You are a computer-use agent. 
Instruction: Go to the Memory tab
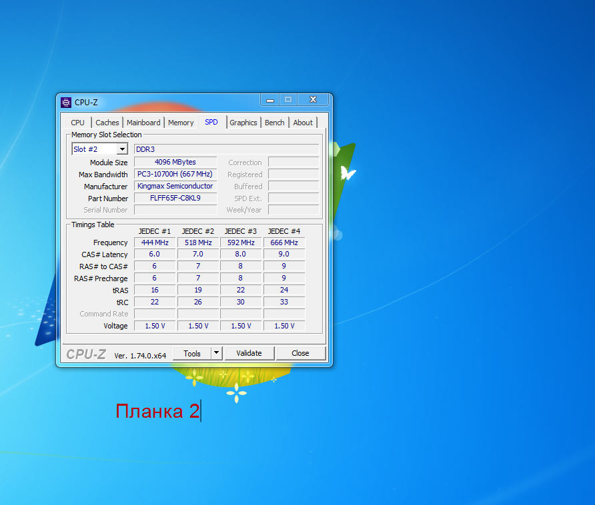pos(181,123)
